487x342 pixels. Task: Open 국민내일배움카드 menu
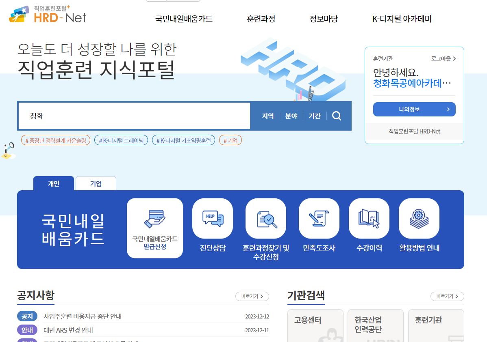click(184, 19)
